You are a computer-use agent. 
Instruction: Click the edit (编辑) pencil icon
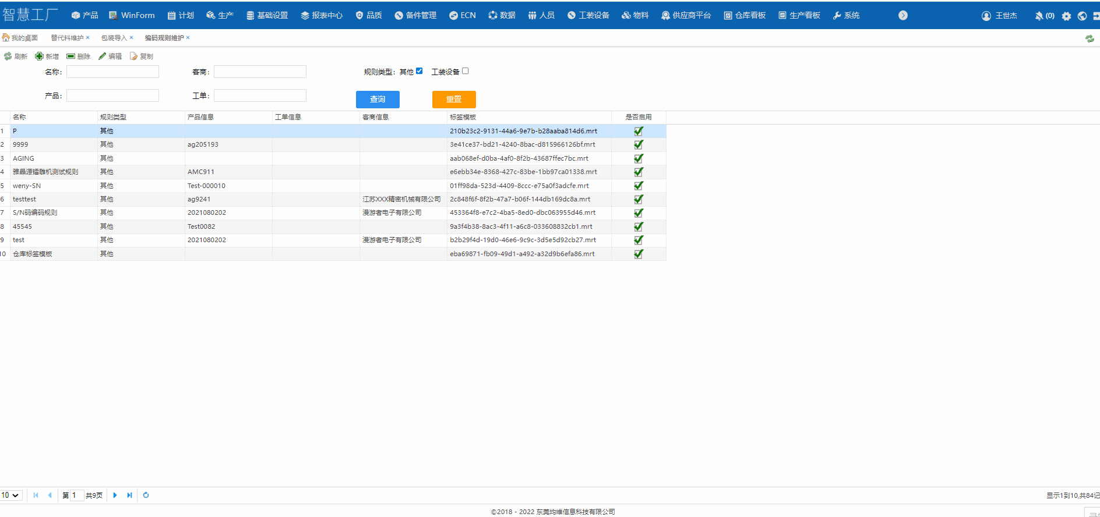pos(103,56)
